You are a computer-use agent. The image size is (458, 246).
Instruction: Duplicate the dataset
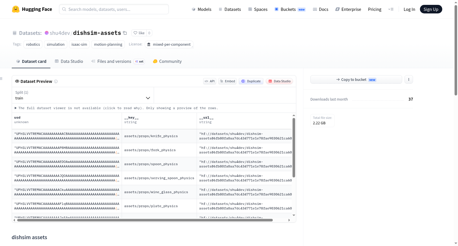pos(251,81)
